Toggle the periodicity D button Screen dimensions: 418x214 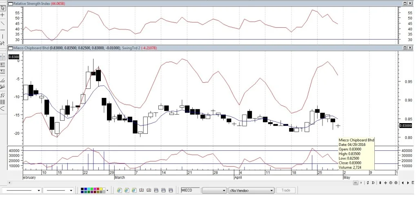coord(373,183)
